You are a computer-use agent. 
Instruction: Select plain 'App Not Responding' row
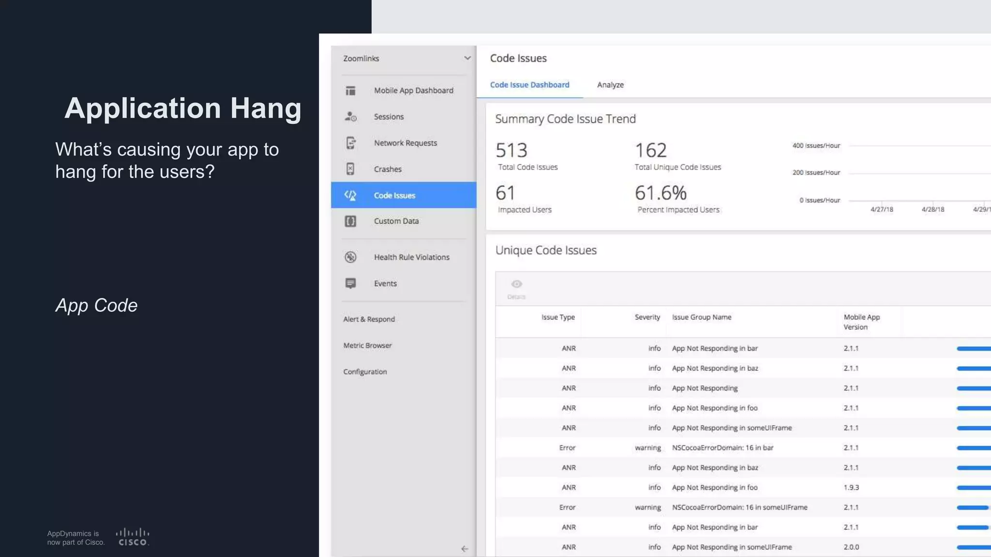click(743, 388)
